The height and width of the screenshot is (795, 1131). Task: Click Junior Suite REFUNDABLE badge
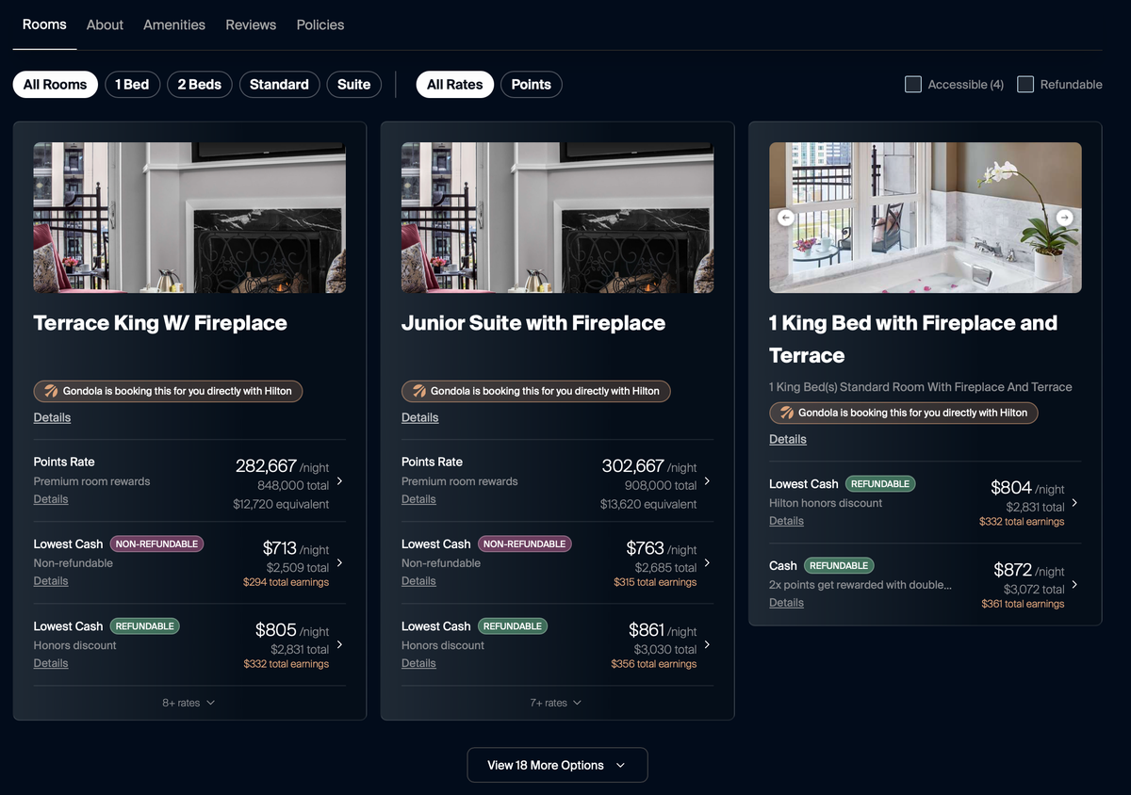tap(513, 625)
